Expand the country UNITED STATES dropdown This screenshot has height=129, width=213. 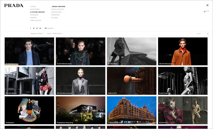[x=57, y=33]
